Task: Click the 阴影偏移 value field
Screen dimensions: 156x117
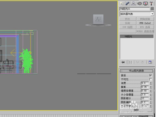Action: [x=145, y=102]
